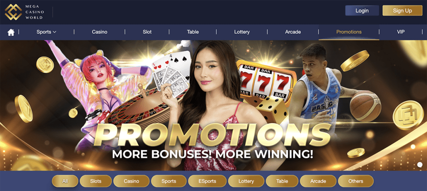Select the All promotions filter
This screenshot has width=427, height=191.
point(65,181)
